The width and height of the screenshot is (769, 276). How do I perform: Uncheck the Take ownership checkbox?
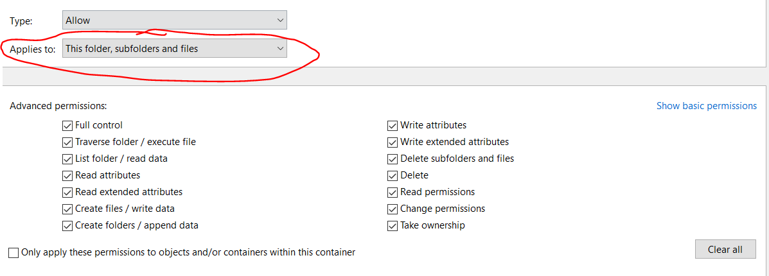tap(393, 225)
